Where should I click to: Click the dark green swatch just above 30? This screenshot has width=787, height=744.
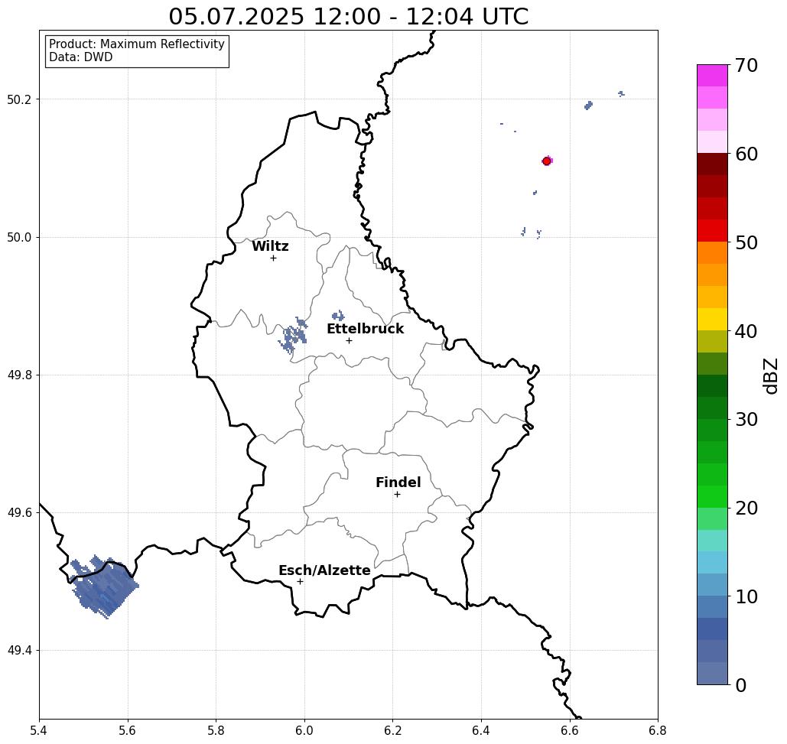(712, 408)
